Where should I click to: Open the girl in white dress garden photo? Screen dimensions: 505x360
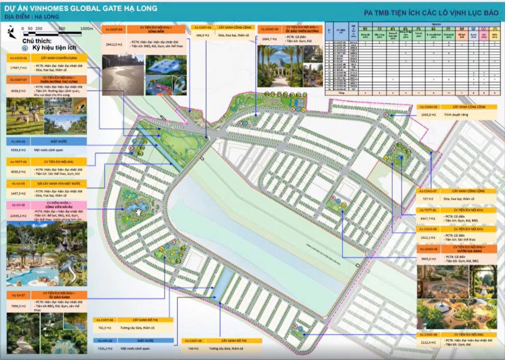pyautogui.click(x=483, y=281)
